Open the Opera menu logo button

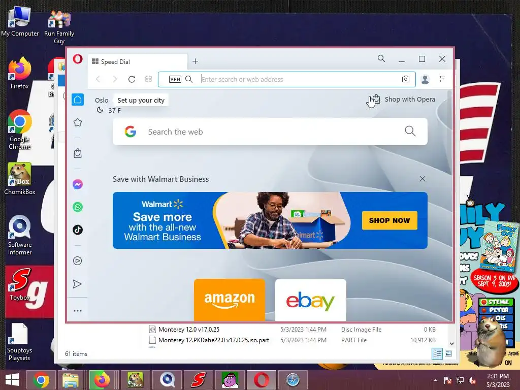click(x=78, y=59)
